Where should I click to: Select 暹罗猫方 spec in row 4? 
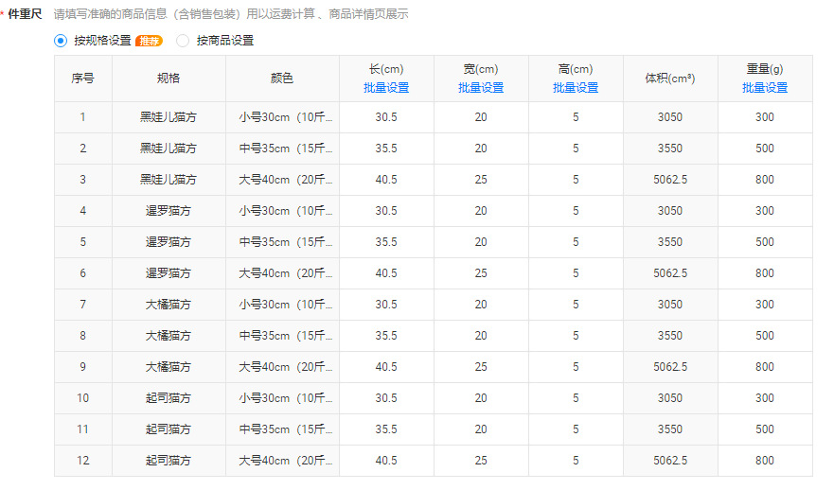click(x=169, y=211)
